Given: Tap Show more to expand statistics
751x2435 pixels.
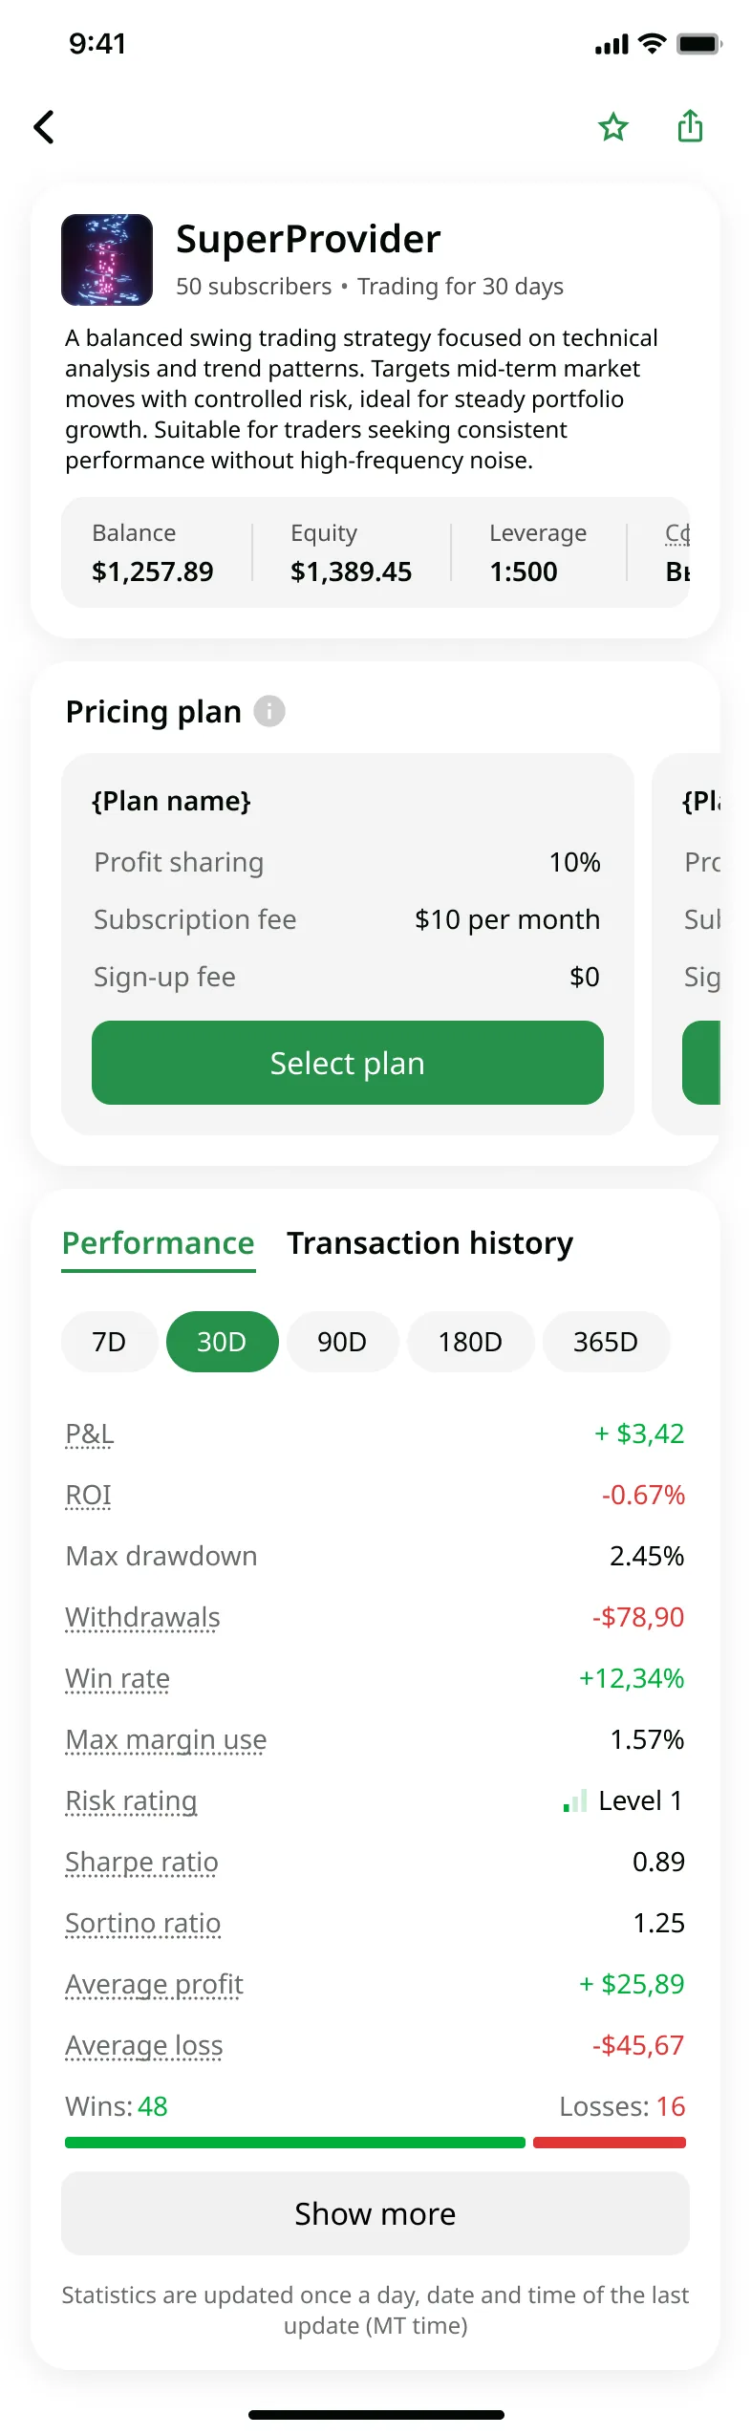Looking at the screenshot, I should point(375,2213).
